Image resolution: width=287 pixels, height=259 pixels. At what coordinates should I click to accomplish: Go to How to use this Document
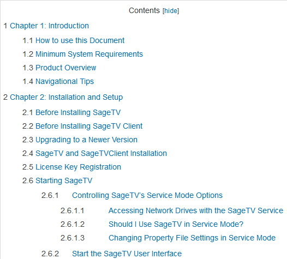point(80,40)
